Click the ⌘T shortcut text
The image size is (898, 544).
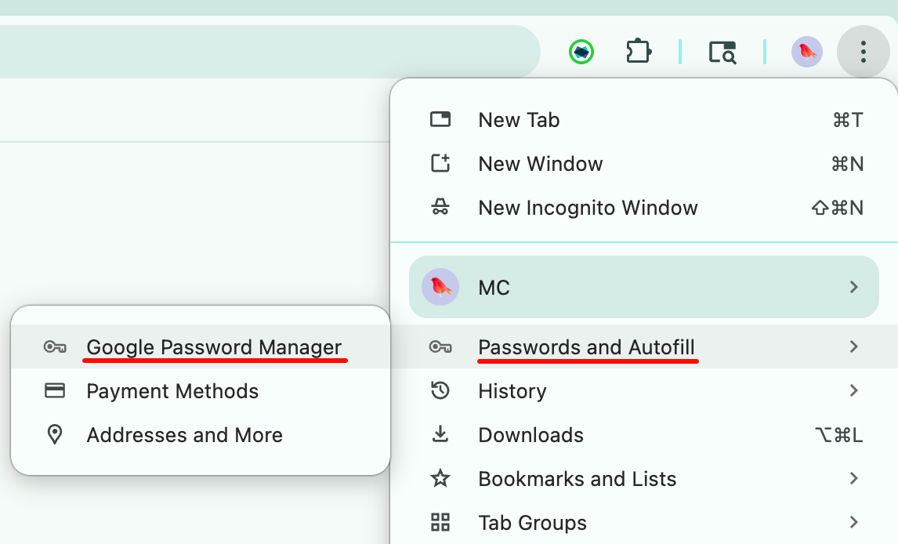(848, 120)
